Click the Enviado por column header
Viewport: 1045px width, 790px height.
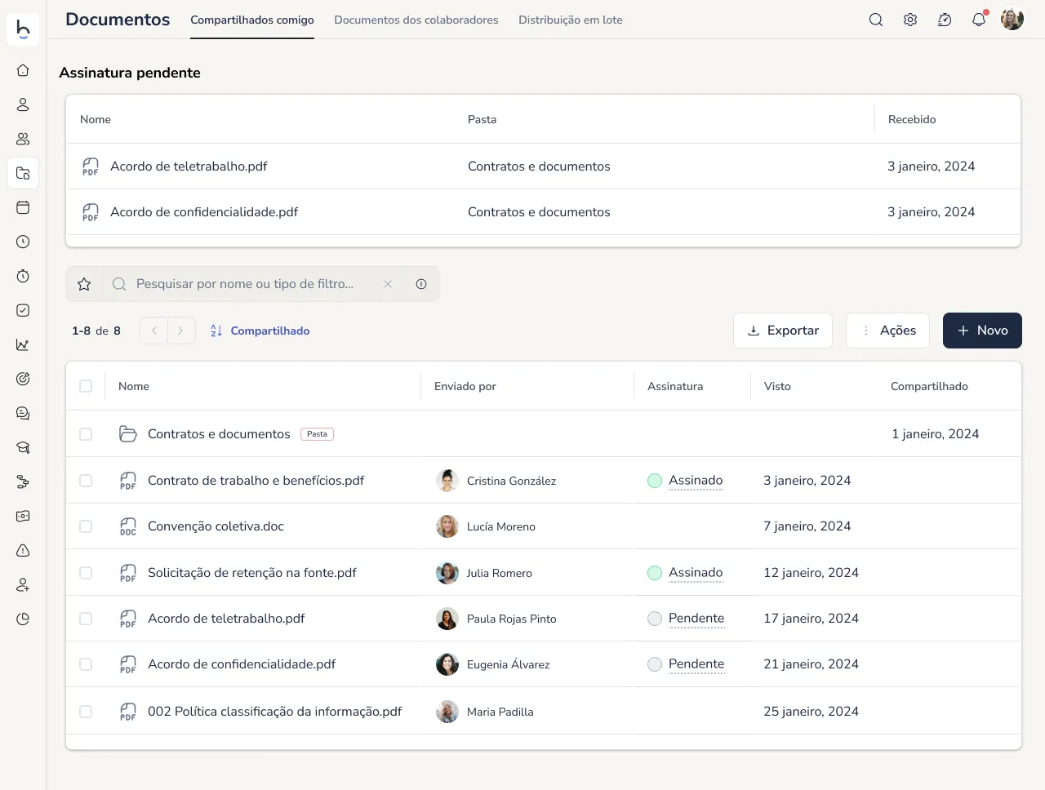pos(465,386)
